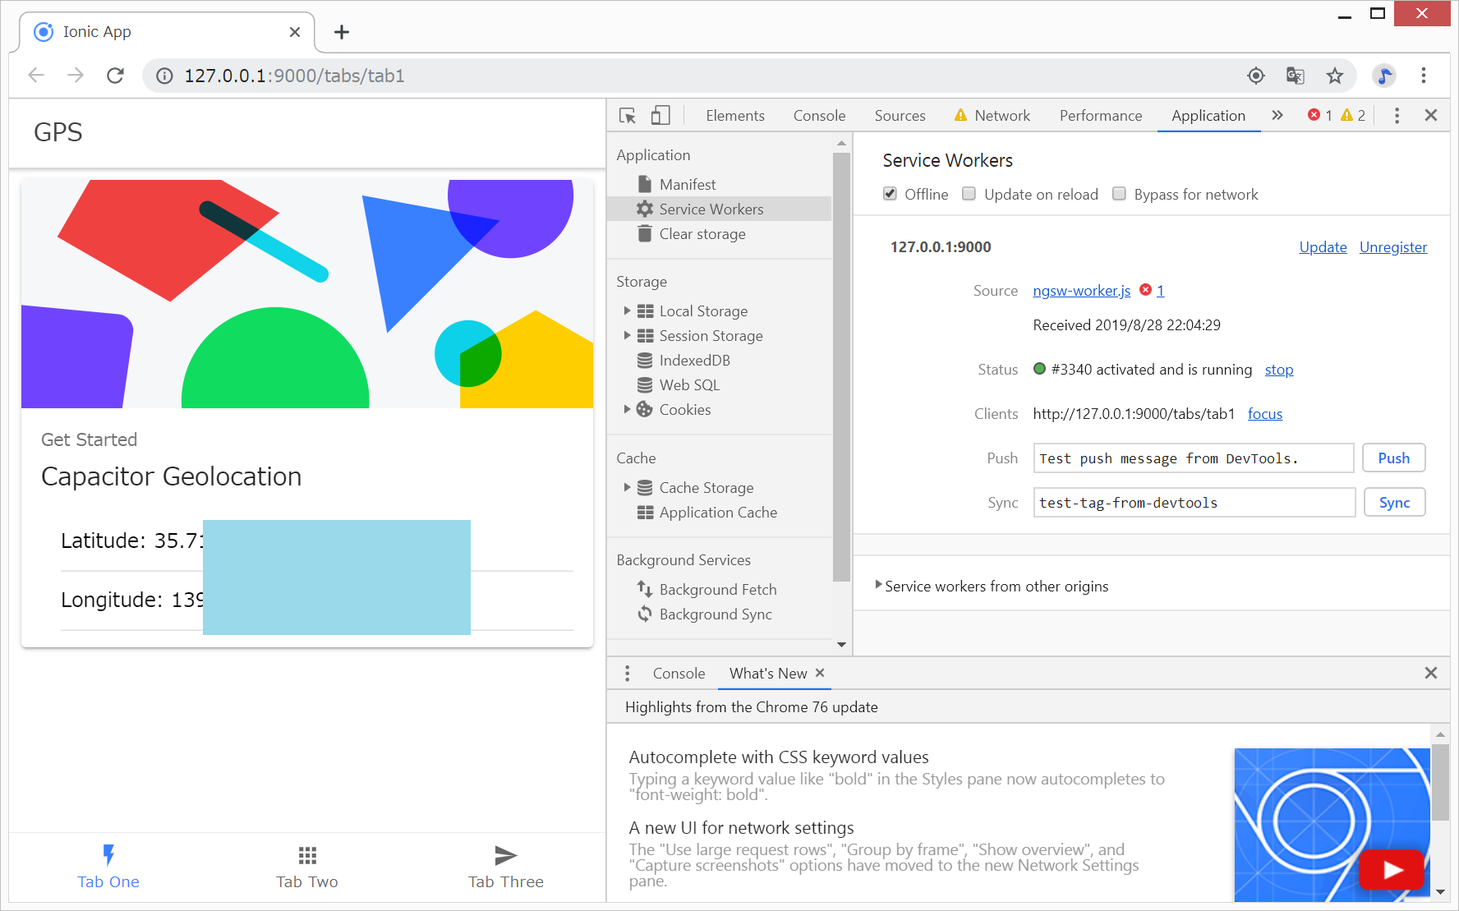Viewport: 1459px width, 911px height.
Task: Bookmark this page with the star icon
Action: 1335,76
